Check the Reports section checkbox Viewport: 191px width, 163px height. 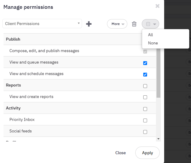coord(145,86)
